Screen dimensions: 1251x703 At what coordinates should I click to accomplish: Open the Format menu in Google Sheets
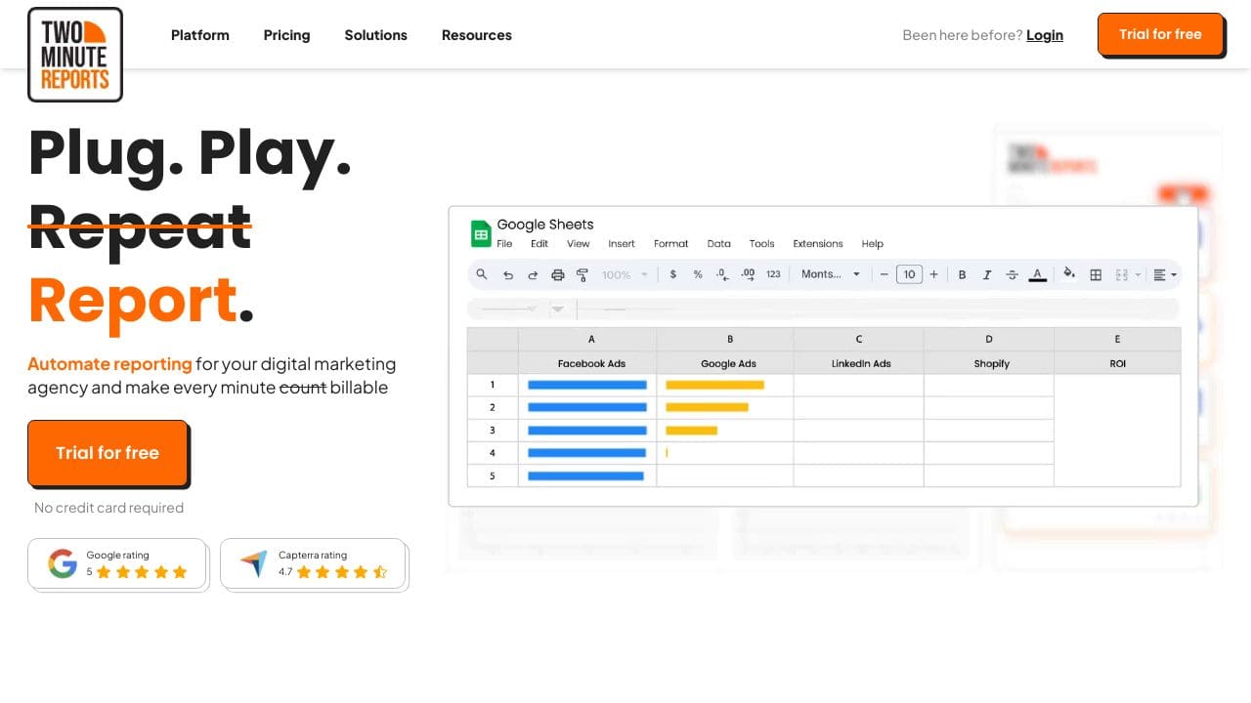tap(671, 244)
